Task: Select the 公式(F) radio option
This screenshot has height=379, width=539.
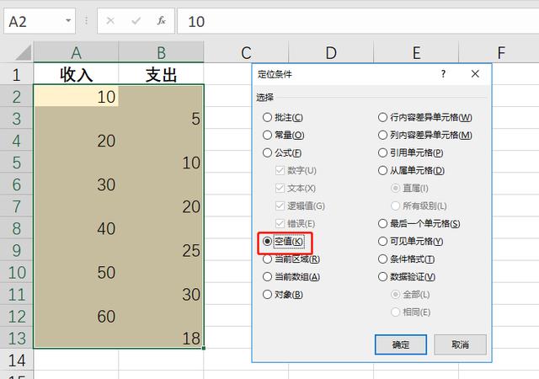Action: [x=282, y=152]
